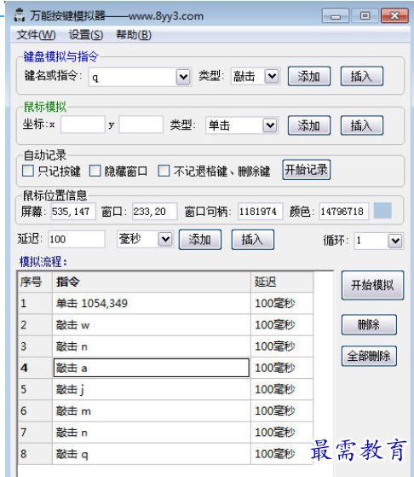Image resolution: width=414 pixels, height=477 pixels.
Task: Click the 屏幕 position field 535, 147
Action: [x=72, y=212]
